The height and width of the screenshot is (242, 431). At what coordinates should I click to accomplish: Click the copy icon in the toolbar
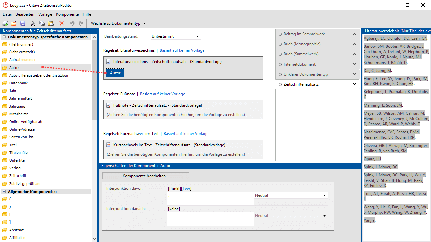pyautogui.click(x=42, y=23)
